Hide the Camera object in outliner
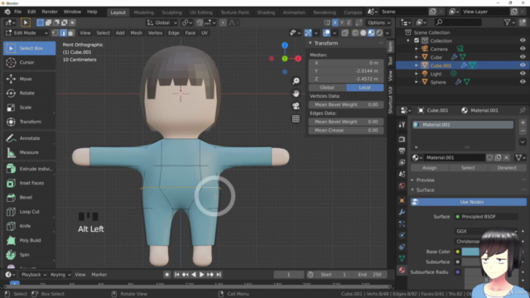Viewport: 530px width, 298px height. pos(523,49)
